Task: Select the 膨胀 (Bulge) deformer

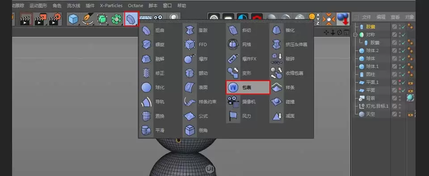Action: [197, 30]
